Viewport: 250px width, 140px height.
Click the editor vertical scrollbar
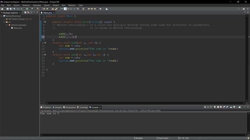coord(247,58)
